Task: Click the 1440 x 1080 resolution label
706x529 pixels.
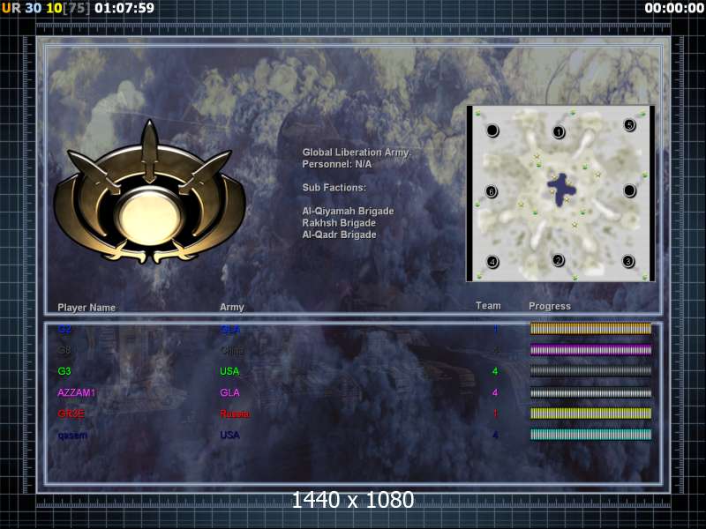Action: (x=352, y=500)
